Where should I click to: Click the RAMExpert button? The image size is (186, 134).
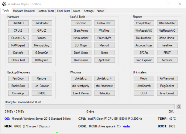18,45
